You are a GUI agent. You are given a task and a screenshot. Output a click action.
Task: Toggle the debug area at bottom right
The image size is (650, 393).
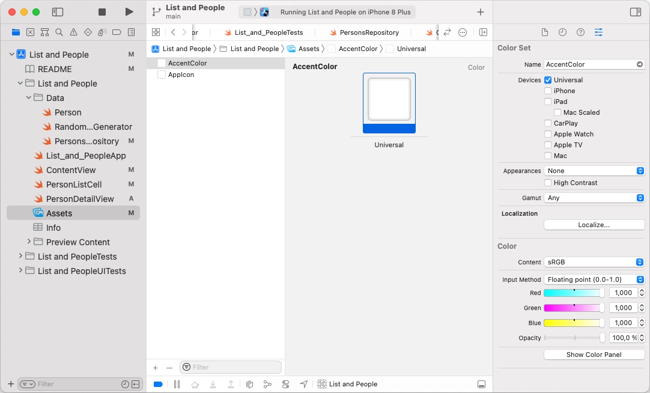coord(481,385)
